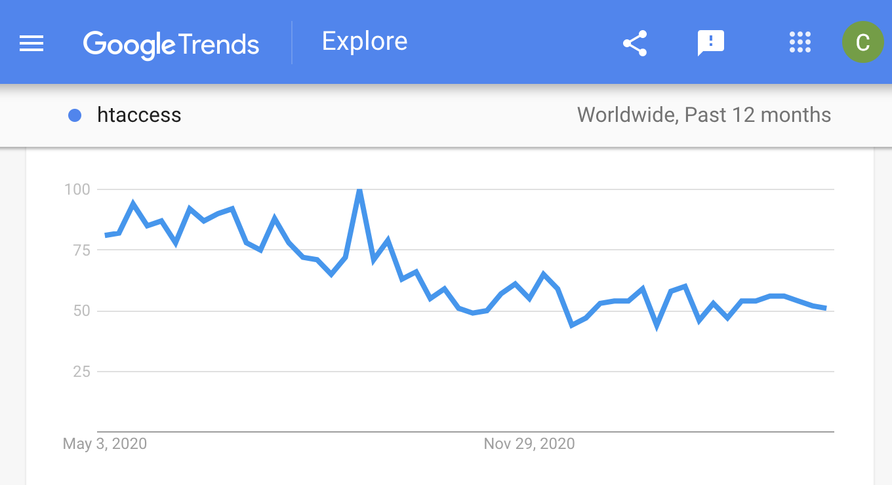The image size is (892, 485).
Task: Open the account avatar labeled C
Action: tap(863, 43)
